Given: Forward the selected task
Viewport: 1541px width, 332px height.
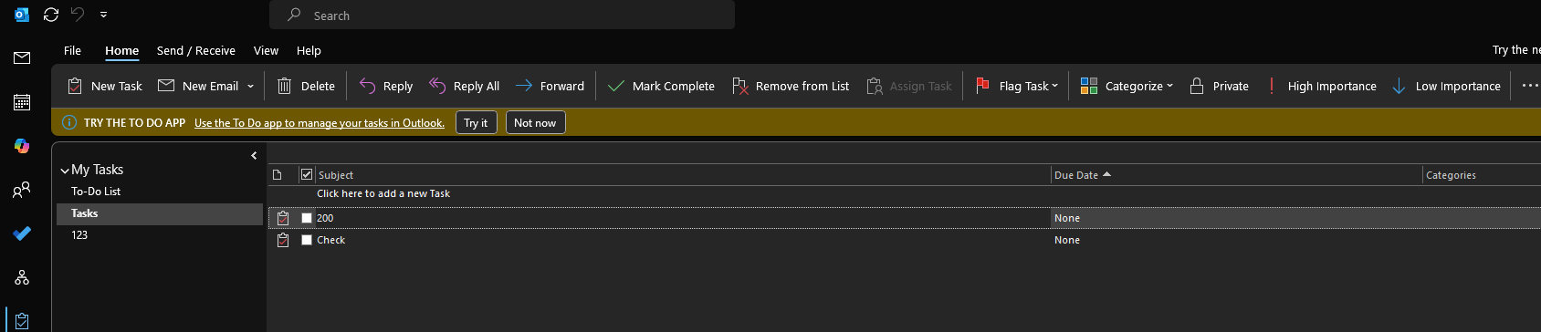Looking at the screenshot, I should click(550, 86).
